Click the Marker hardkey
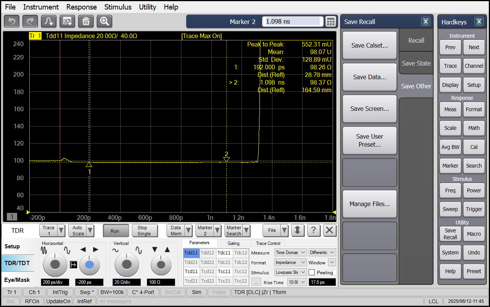This screenshot has height=307, width=490. pos(450,166)
